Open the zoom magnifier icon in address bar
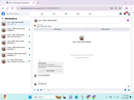 (x=116, y=8)
